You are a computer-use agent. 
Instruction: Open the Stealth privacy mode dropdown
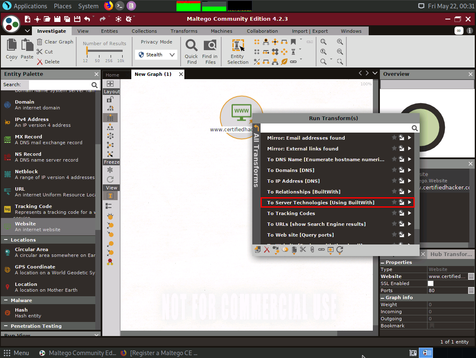156,55
